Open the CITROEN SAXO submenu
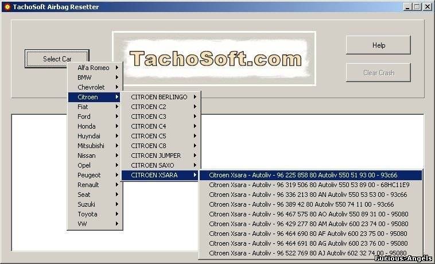 (161, 165)
